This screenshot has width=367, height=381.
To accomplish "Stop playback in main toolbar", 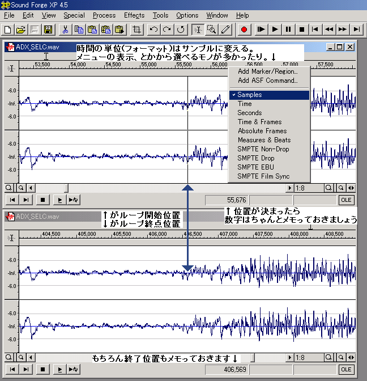I will 302,29.
